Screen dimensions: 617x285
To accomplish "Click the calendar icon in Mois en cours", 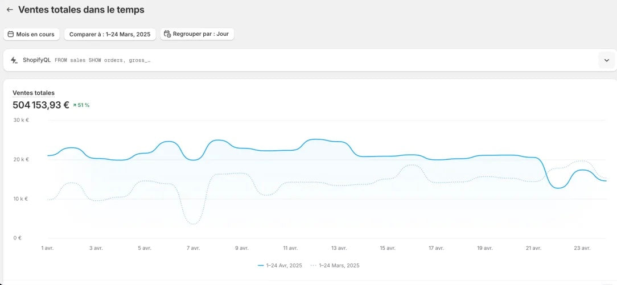I will (10, 34).
